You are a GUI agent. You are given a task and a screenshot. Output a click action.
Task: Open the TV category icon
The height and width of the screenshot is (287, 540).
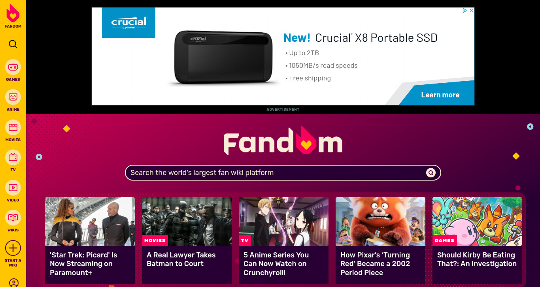coord(13,157)
